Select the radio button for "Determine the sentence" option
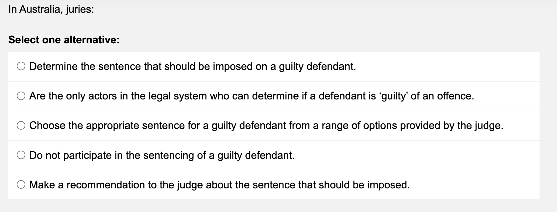557x212 pixels. [21, 66]
